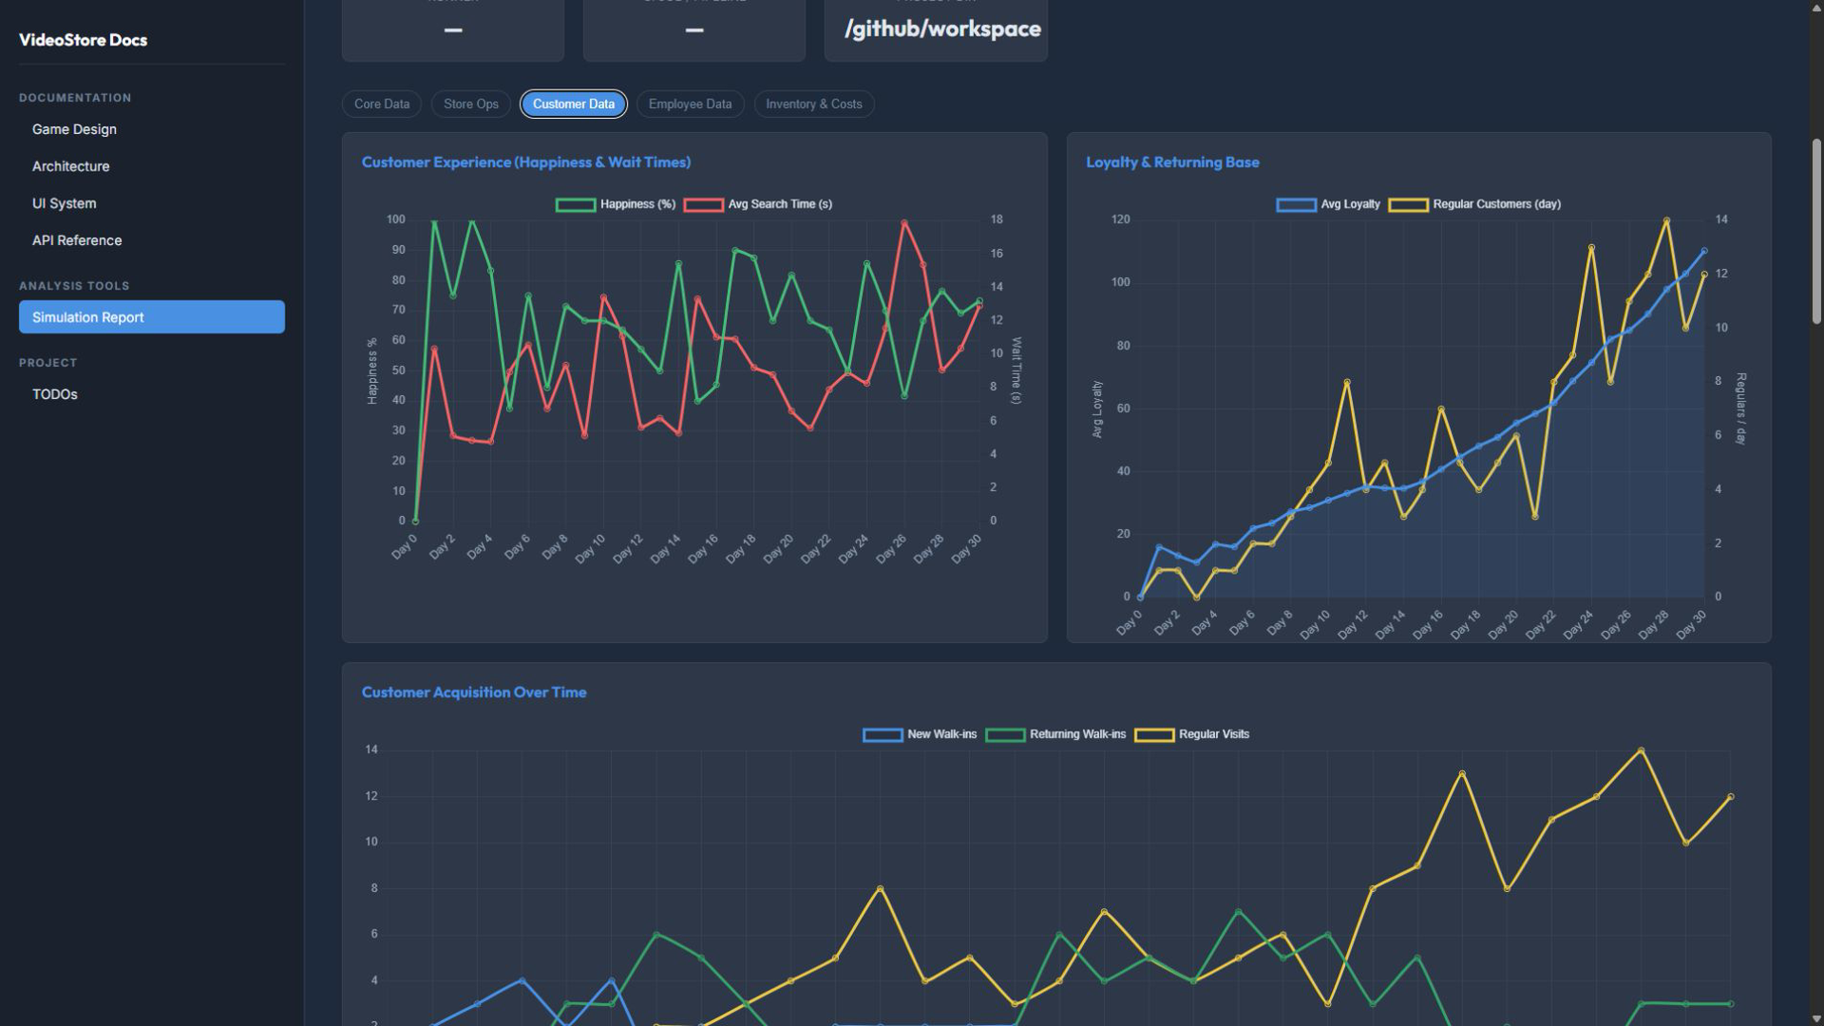Click the page vertical scrollbar thumb
Image resolution: width=1824 pixels, height=1026 pixels.
click(1816, 231)
